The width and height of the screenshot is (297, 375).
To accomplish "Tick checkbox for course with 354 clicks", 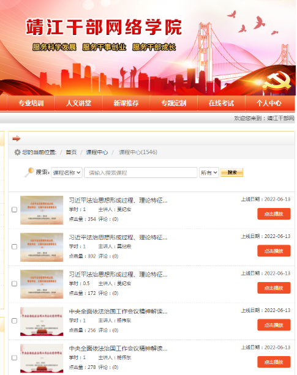I will tap(14, 209).
